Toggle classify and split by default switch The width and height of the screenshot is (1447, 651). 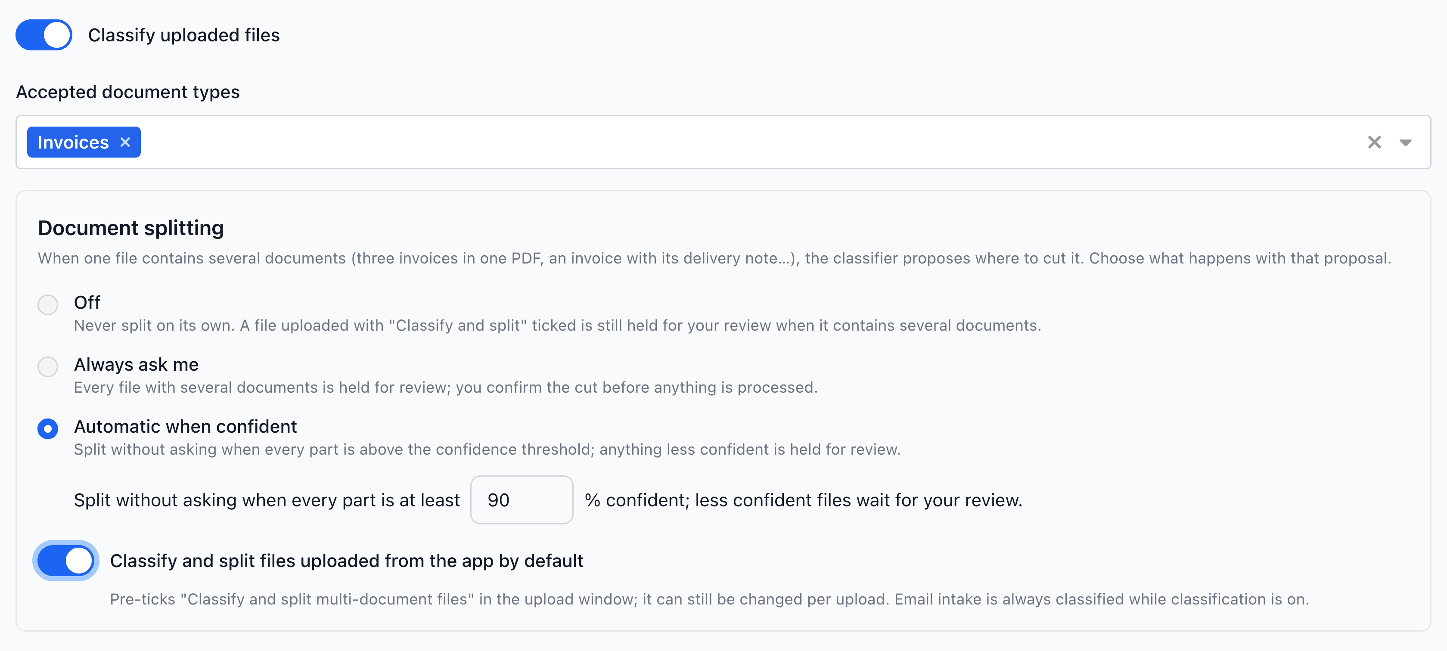[x=66, y=561]
